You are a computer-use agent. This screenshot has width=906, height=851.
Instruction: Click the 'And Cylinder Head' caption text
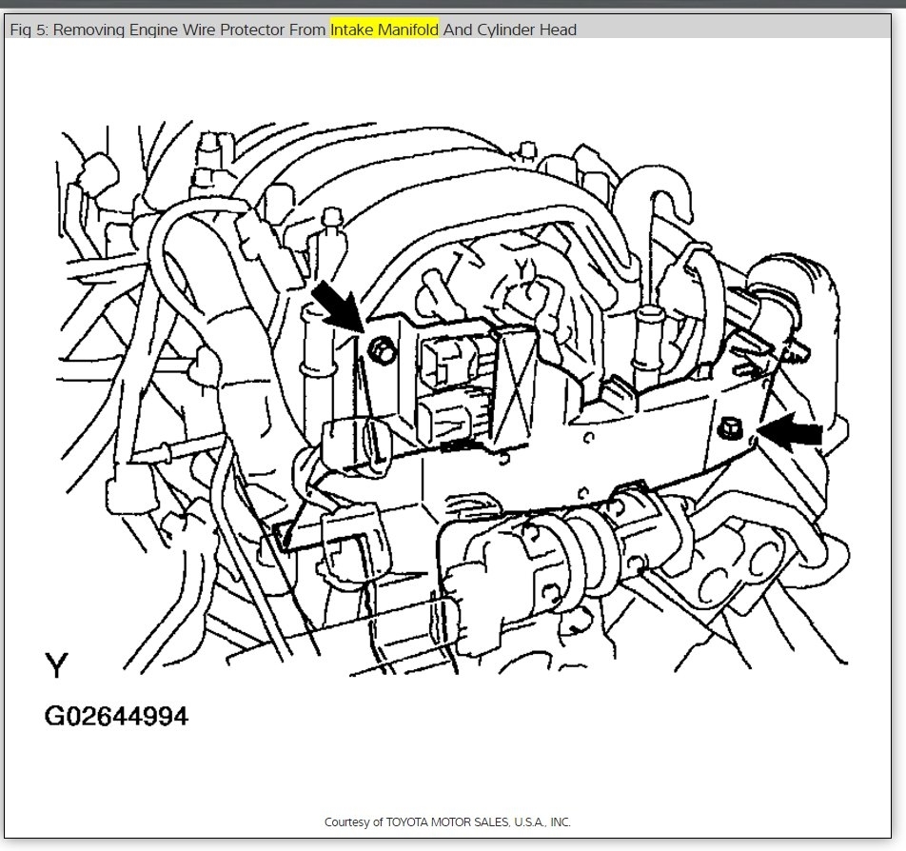click(x=510, y=30)
